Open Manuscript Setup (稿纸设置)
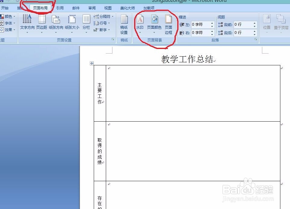Image resolution: width=290 pixels, height=209 pixels. point(124,24)
